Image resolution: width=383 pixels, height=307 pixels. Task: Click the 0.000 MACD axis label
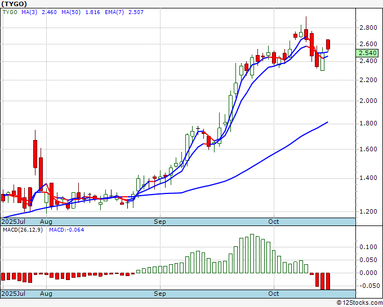pos(368,273)
